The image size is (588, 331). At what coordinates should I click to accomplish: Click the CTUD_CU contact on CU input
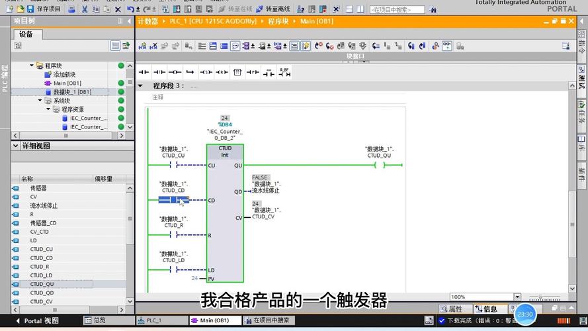pyautogui.click(x=174, y=165)
